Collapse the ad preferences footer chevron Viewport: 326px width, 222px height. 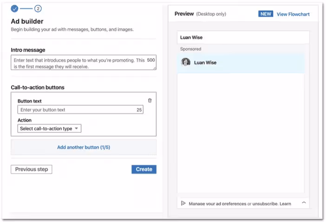pos(304,202)
